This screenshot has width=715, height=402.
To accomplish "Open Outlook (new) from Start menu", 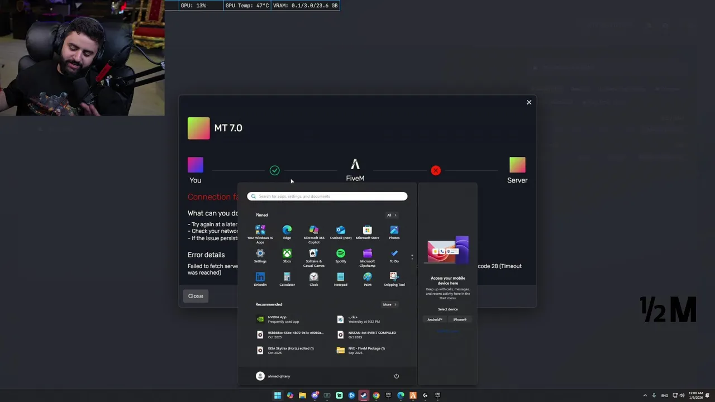I will (341, 232).
